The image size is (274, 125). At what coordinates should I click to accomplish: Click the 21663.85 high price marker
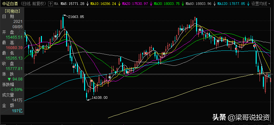(76, 17)
